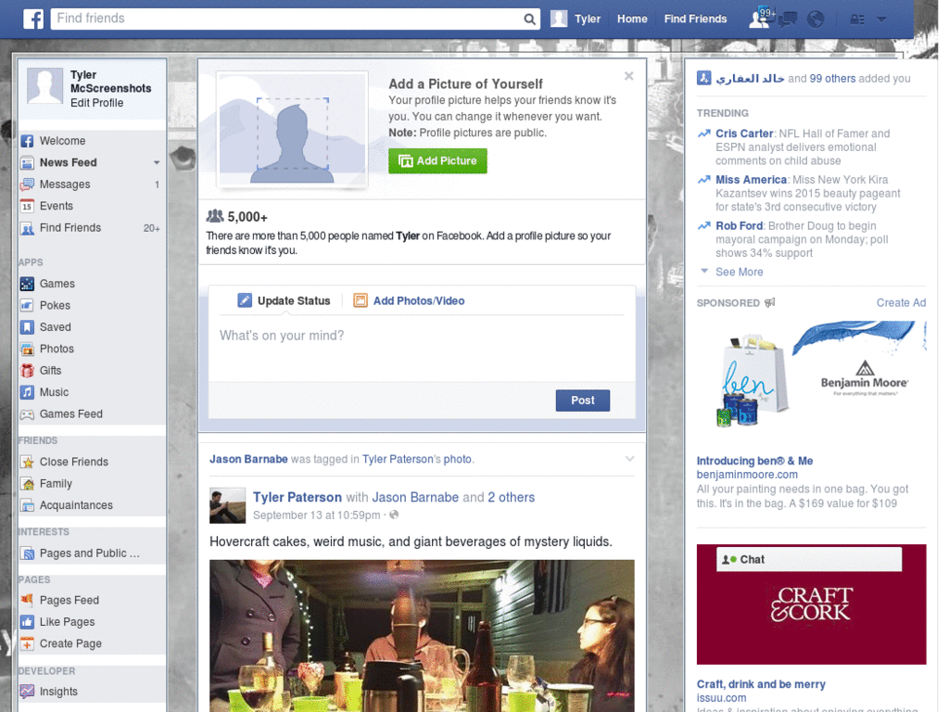
Task: Click the What's on your mind box
Action: [x=422, y=350]
